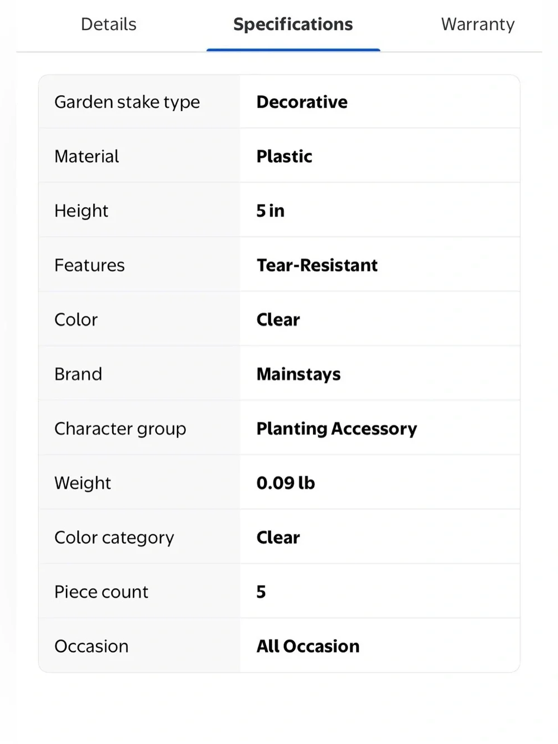
Task: Click the Occasion row label
Action: [92, 646]
